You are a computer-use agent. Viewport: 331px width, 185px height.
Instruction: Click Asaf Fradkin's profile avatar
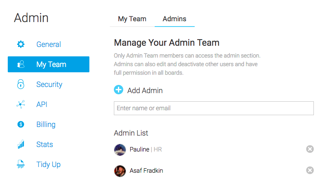(x=120, y=171)
